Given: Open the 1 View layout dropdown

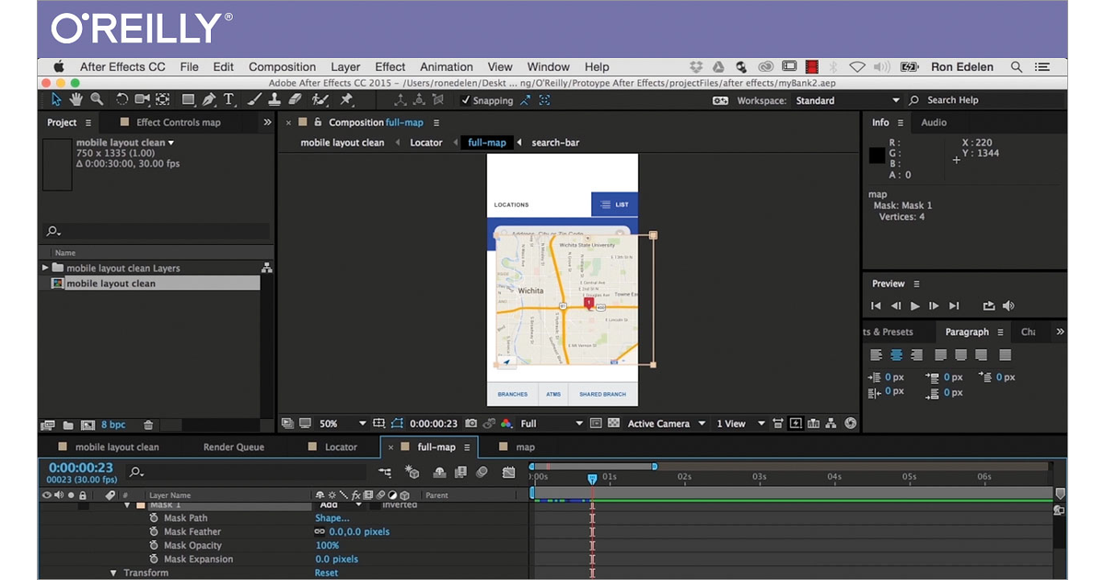Looking at the screenshot, I should tap(741, 423).
